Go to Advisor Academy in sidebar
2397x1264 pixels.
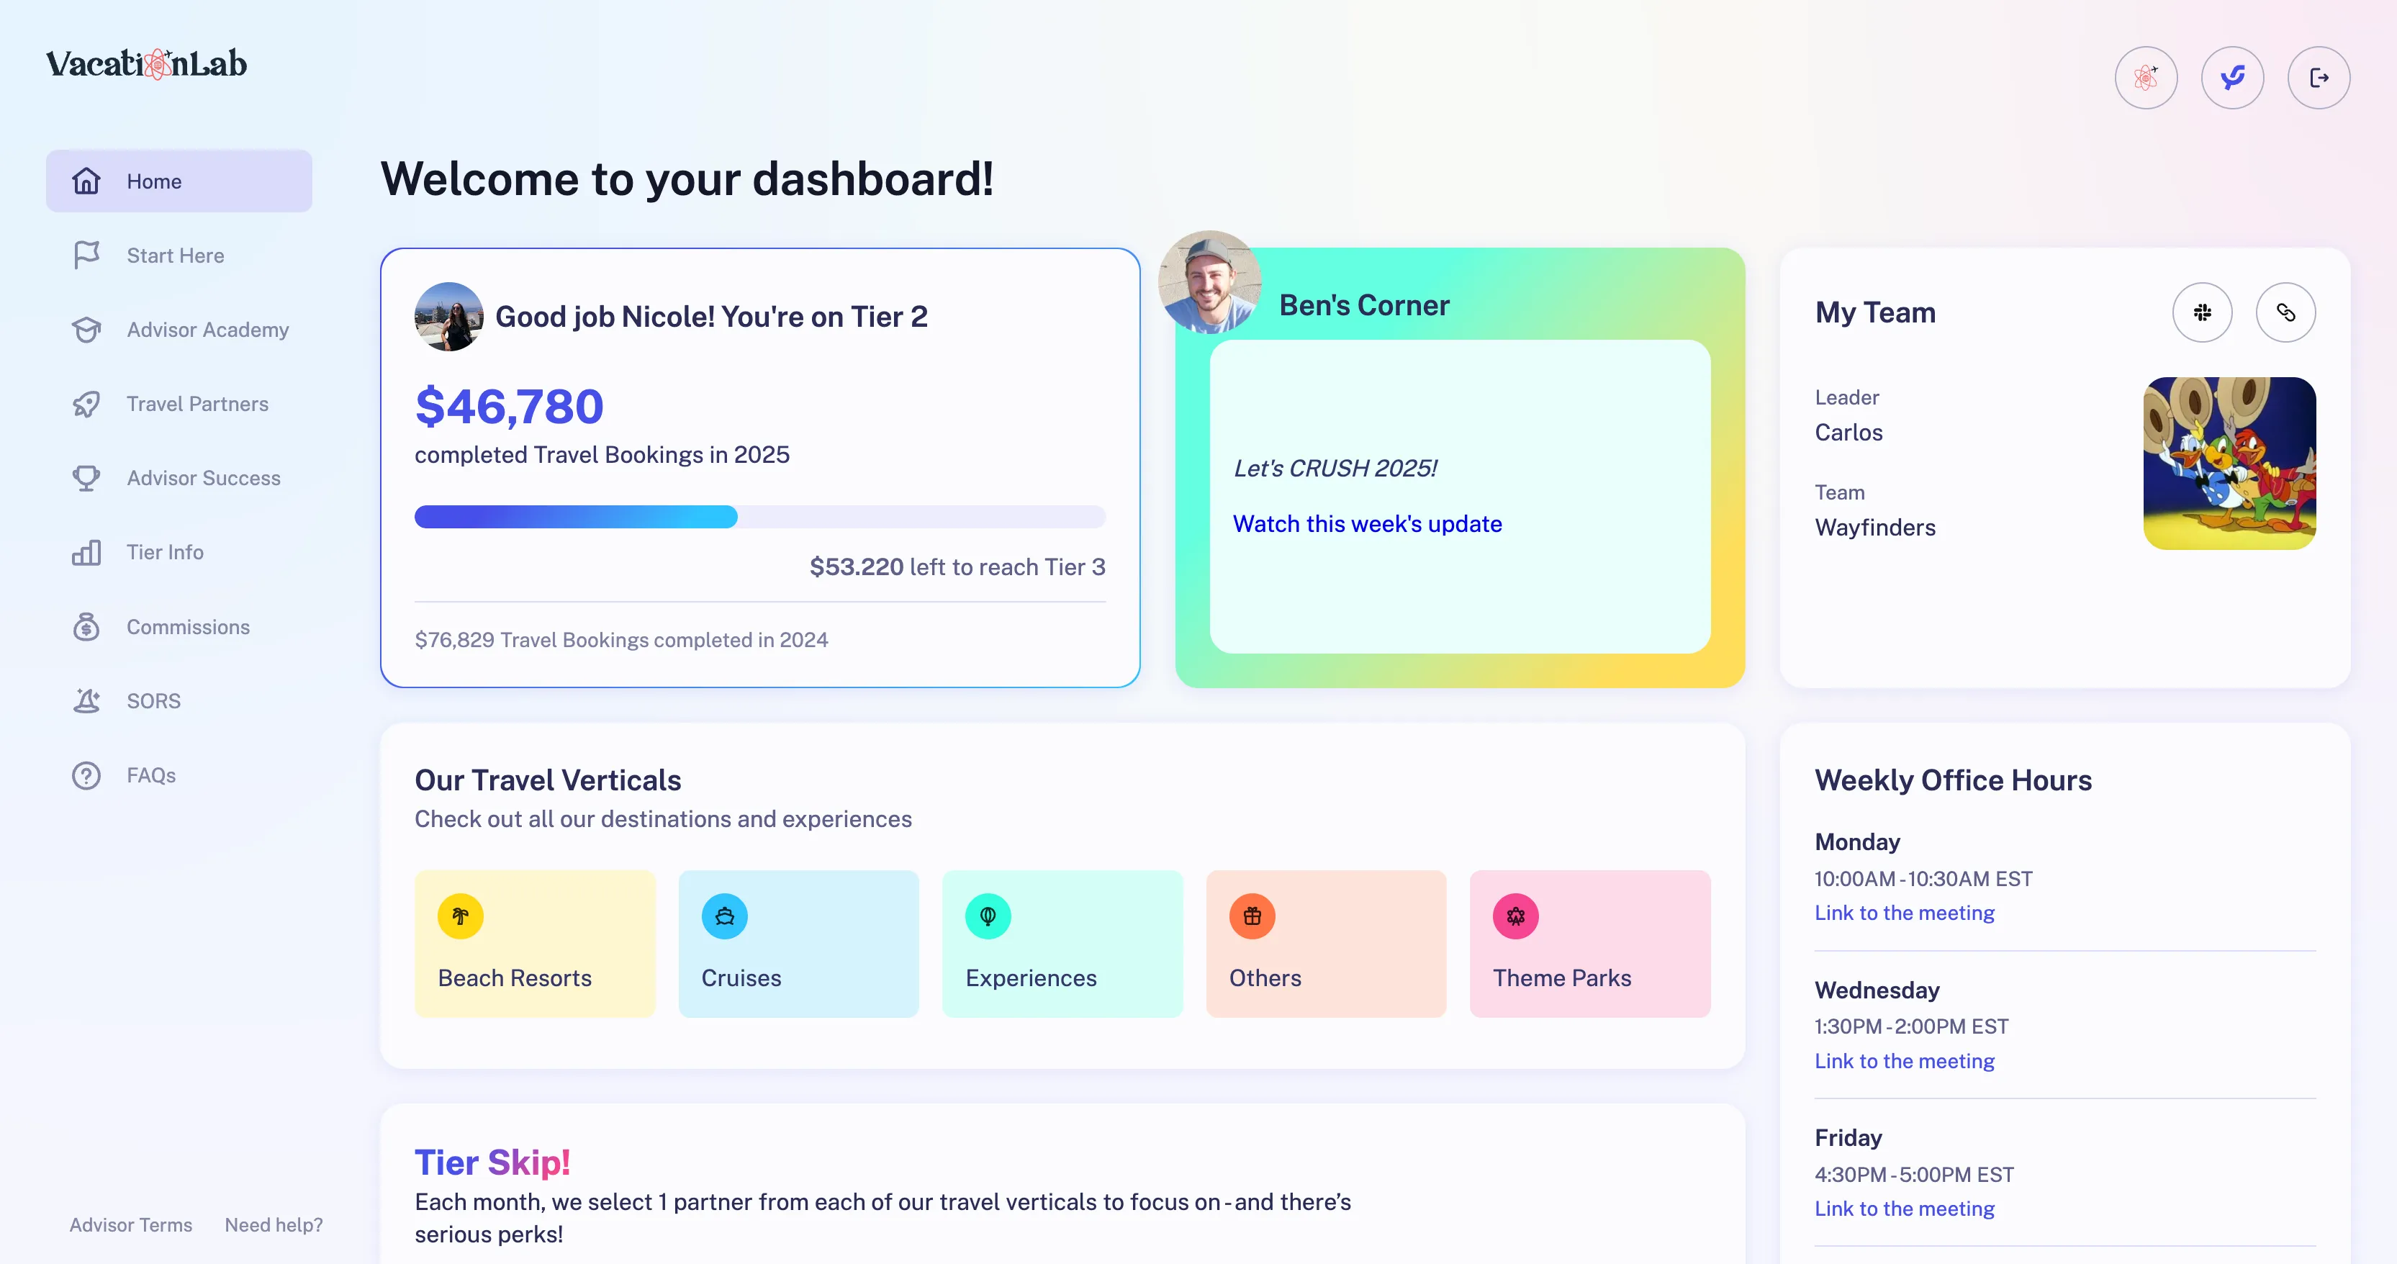coord(207,330)
